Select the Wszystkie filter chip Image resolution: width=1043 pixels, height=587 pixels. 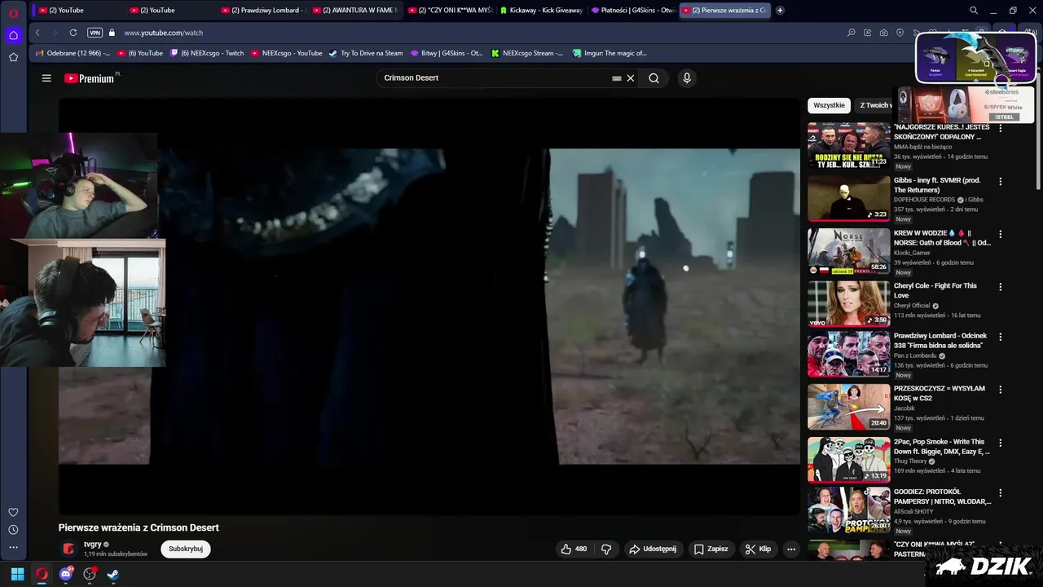830,105
